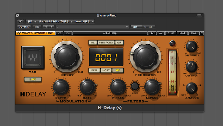Open the A: Lo Fi Slap preset menu
Viewport: 223px width, 126px height.
pos(110,33)
